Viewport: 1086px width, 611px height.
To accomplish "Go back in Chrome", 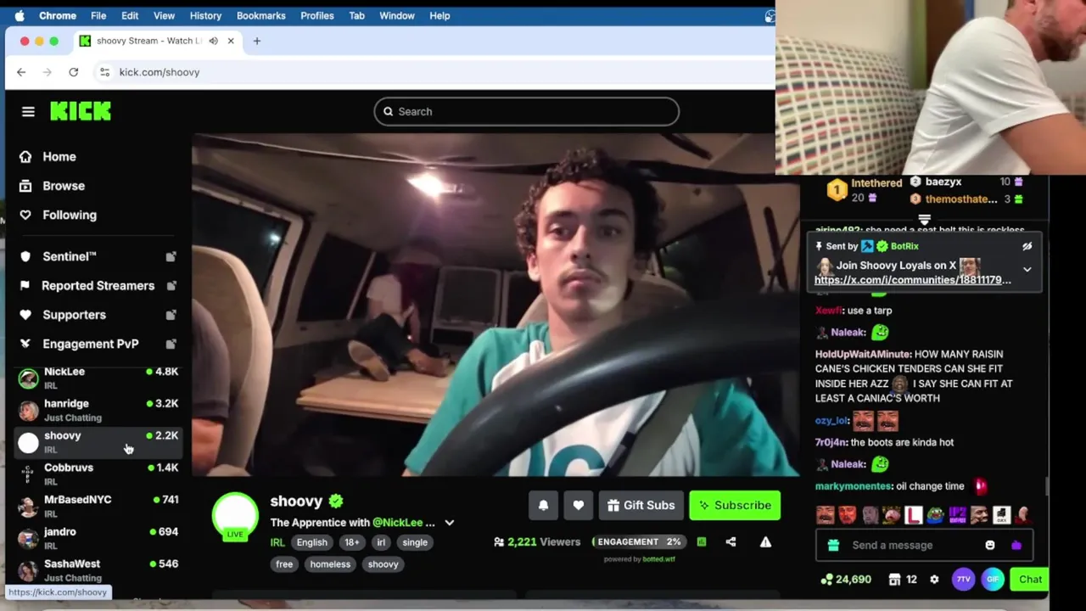I will (x=21, y=72).
